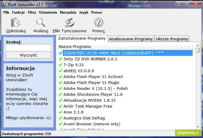
Task: Open the Ustawienia menu
Action: click(48, 12)
